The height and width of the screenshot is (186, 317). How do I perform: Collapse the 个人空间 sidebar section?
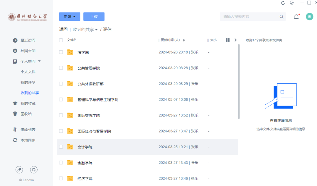39,61
